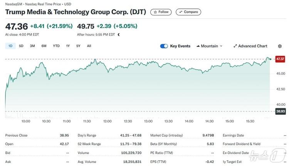This screenshot has height=166, width=289.
Task: Toggle the Key Events switch
Action: (x=164, y=46)
